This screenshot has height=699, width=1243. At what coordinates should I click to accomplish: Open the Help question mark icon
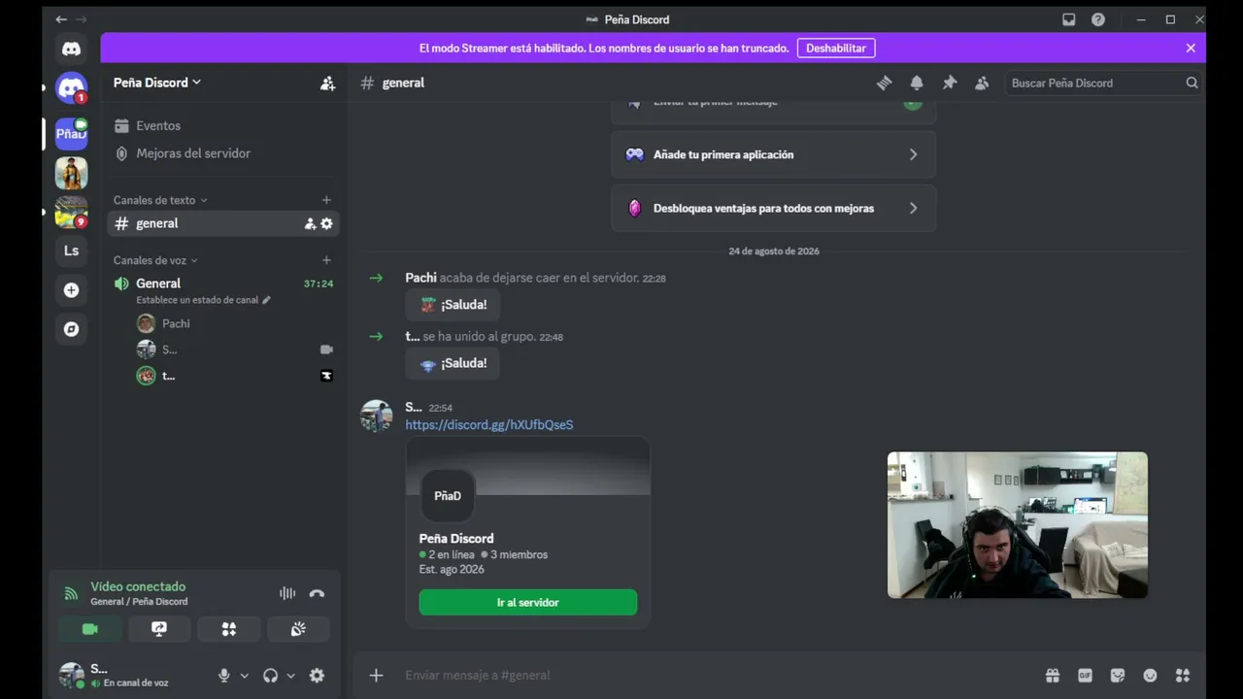point(1098,19)
